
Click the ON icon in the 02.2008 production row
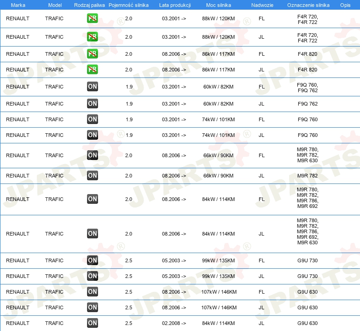pos(93,323)
